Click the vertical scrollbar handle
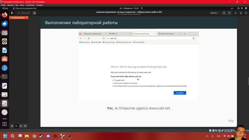The width and height of the screenshot is (249, 140). point(248,81)
